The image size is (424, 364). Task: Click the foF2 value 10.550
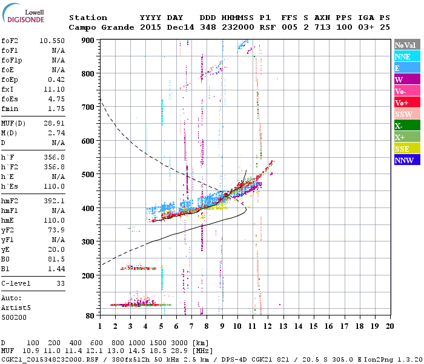52,41
